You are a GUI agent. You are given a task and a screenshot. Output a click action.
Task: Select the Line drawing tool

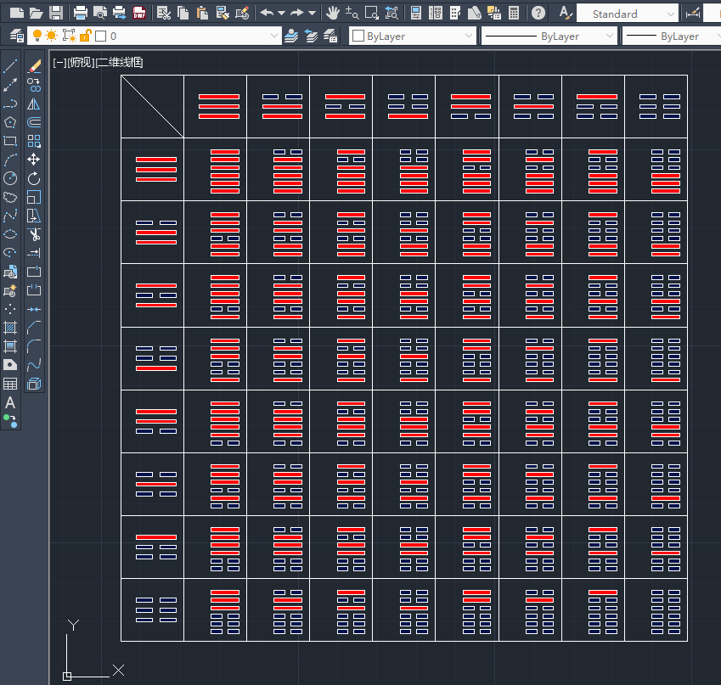coord(10,66)
